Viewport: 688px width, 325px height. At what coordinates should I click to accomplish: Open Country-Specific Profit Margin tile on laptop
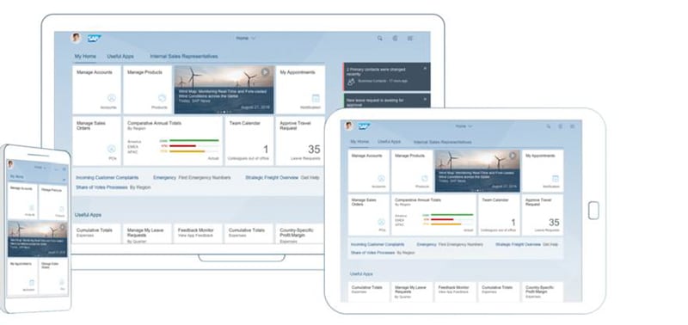(300, 234)
